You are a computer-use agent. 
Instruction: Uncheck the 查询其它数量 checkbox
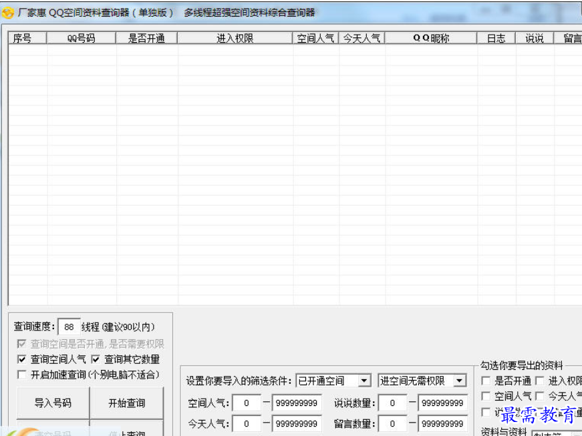tap(96, 359)
